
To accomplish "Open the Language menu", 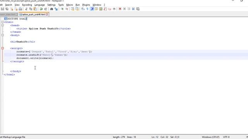I will click(x=40, y=5).
